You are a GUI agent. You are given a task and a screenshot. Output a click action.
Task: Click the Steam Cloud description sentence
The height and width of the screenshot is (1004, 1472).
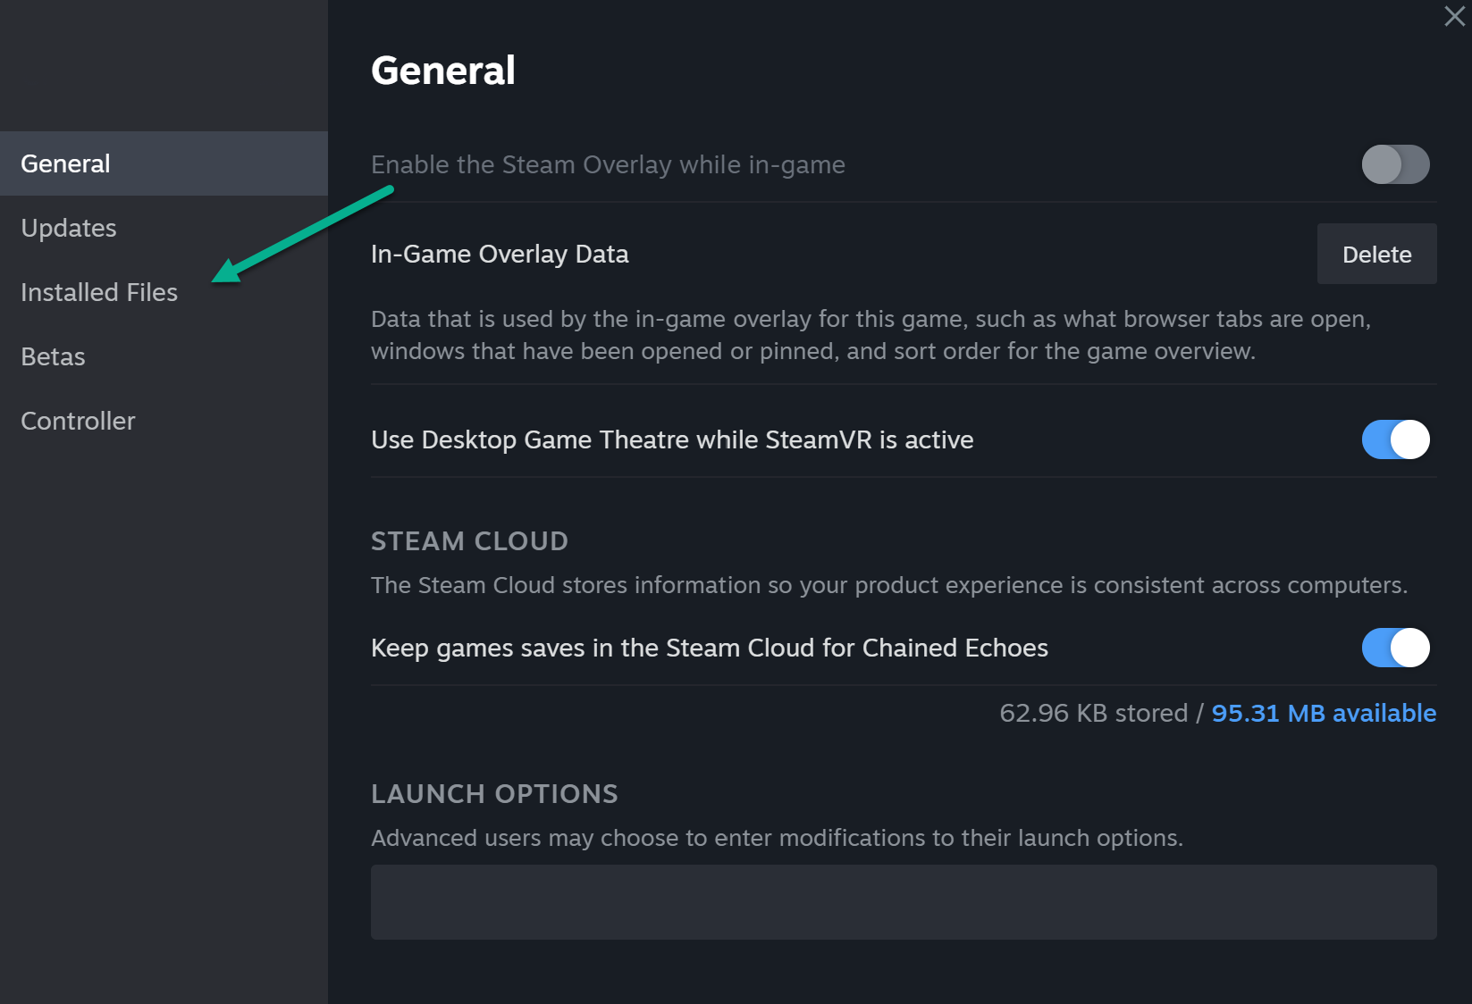[x=888, y=585]
